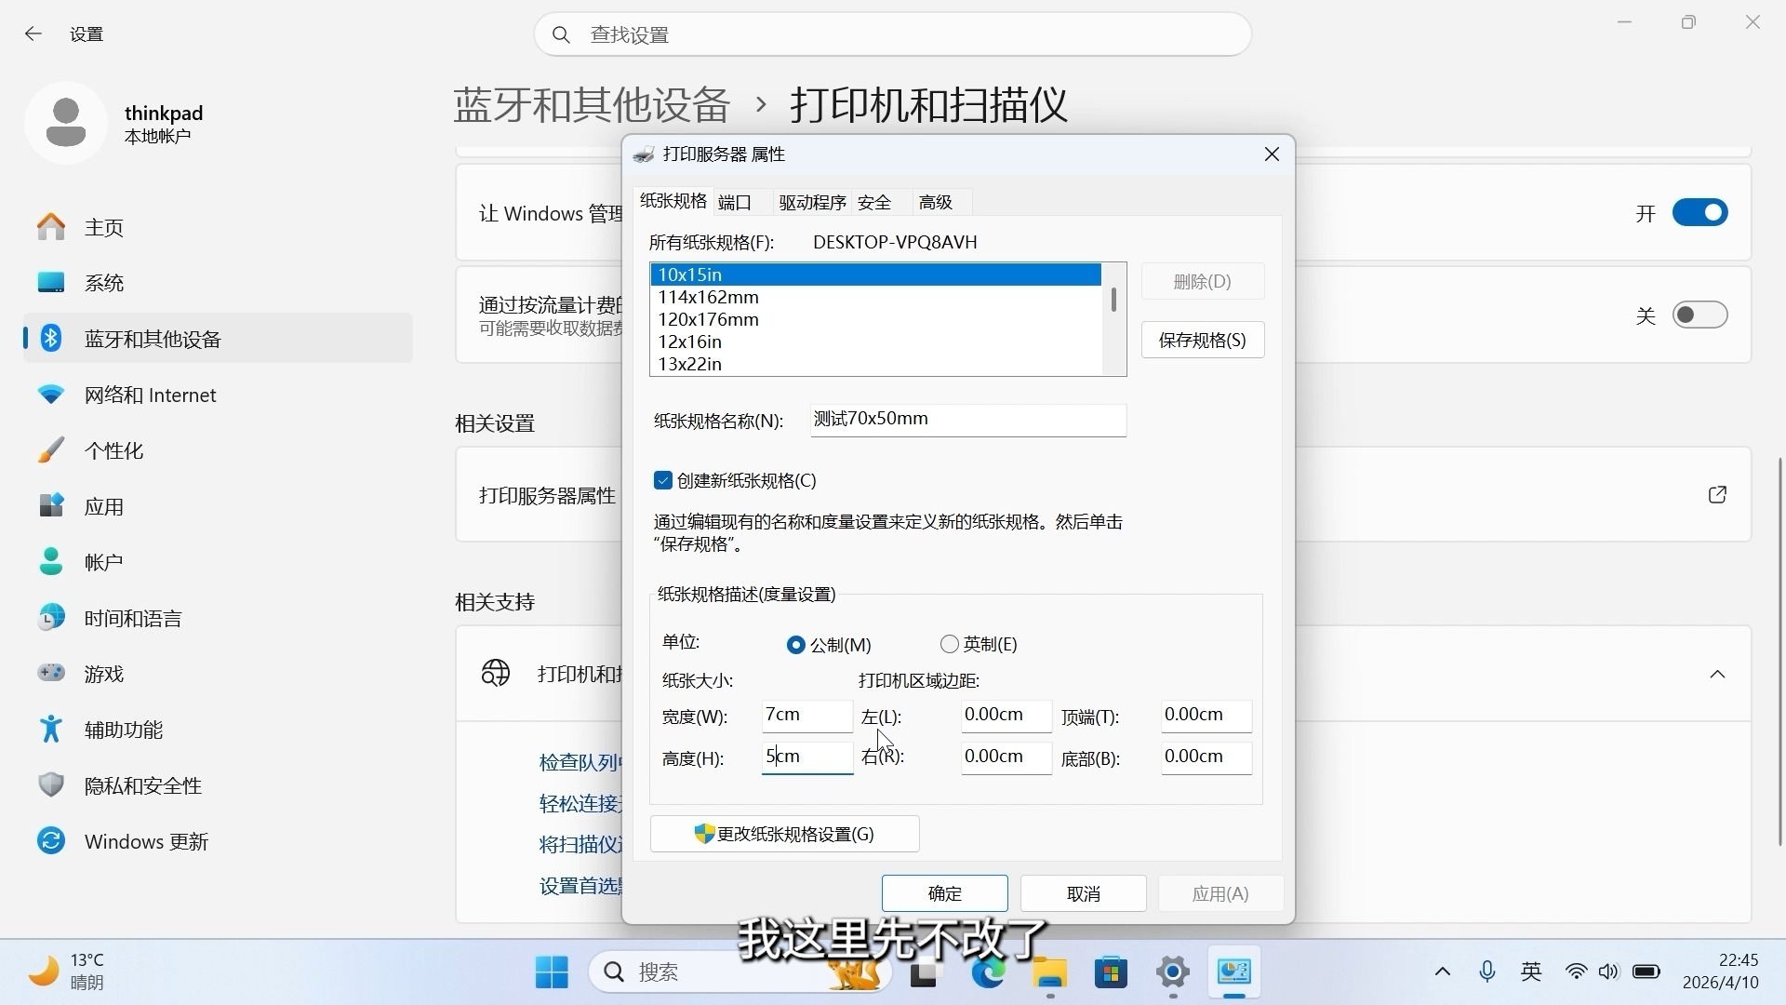The height and width of the screenshot is (1005, 1786).
Task: Select the 公制(M) radio button
Action: pos(795,645)
